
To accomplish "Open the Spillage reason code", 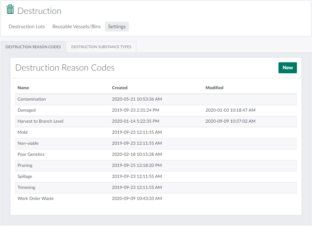I will tap(25, 176).
